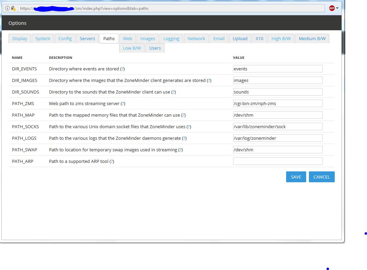Focus the browser URL address field
Viewport: 367px width, 270px height.
pos(164,9)
